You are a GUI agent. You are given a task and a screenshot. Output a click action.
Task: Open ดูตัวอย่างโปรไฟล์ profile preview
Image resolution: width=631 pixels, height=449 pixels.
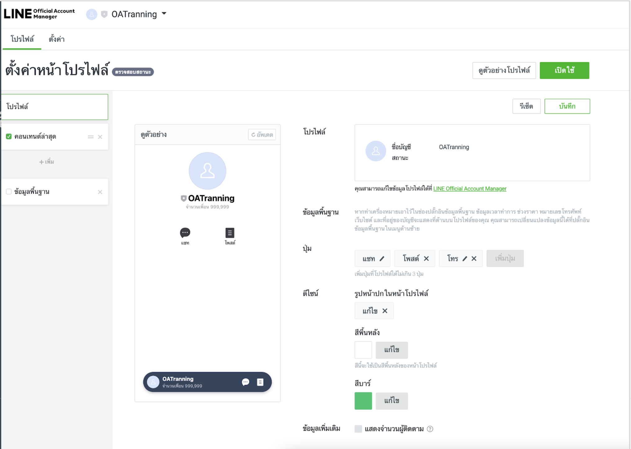tap(504, 70)
